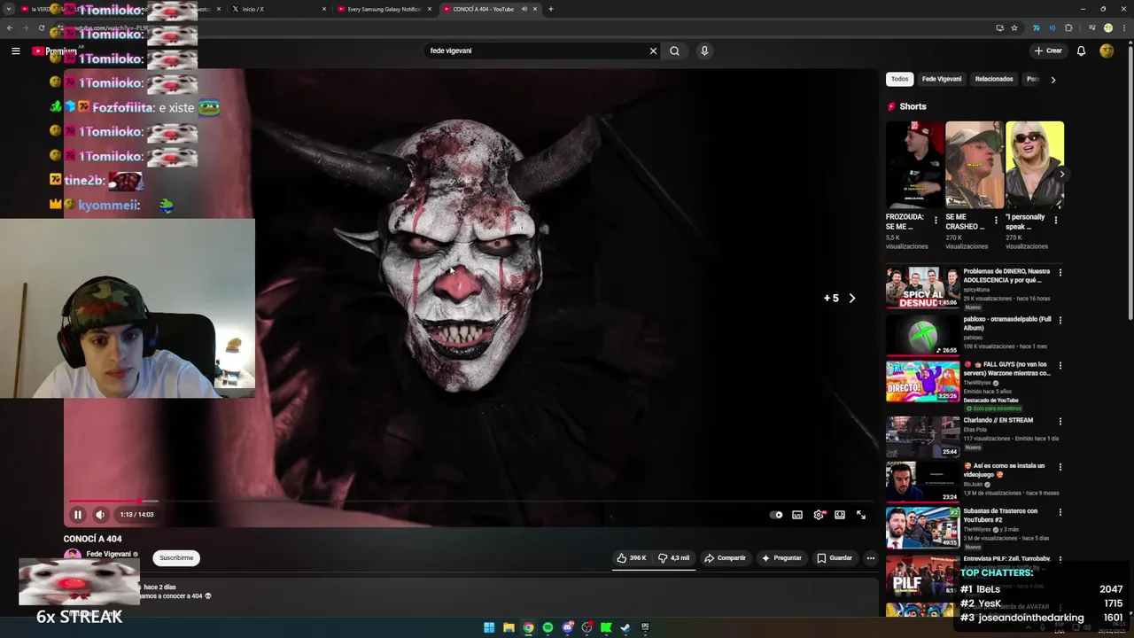
Task: Select the Relacionados filter chip
Action: (x=994, y=79)
